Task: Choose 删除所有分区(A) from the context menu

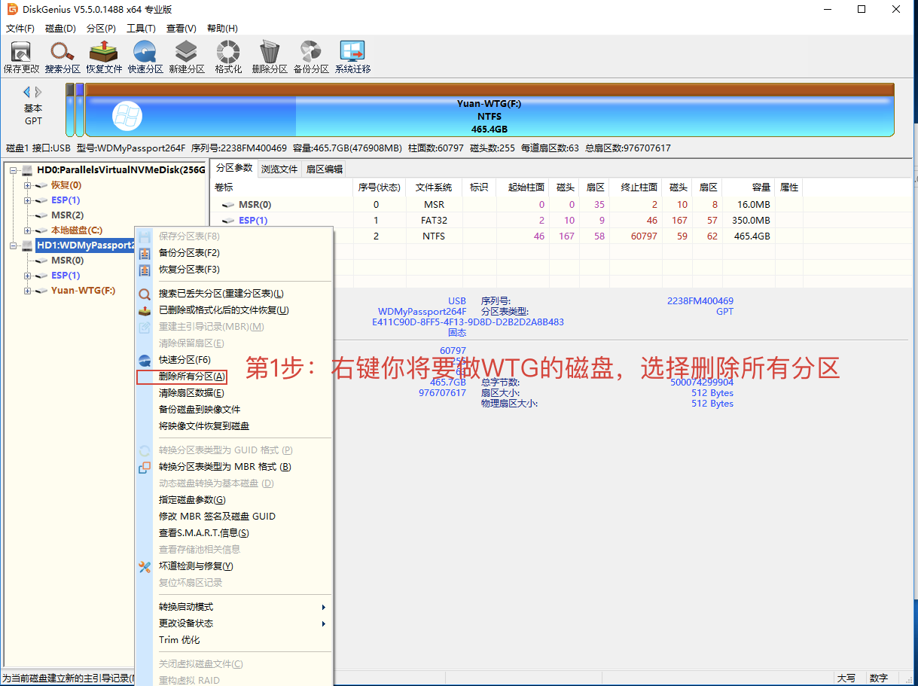Action: (233, 377)
